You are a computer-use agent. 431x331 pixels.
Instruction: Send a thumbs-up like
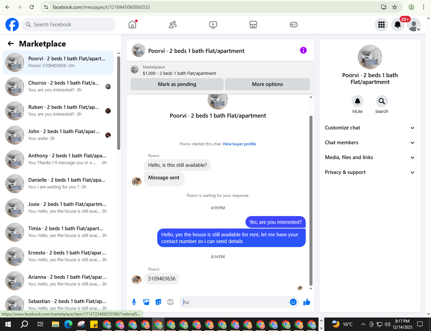pos(307,302)
